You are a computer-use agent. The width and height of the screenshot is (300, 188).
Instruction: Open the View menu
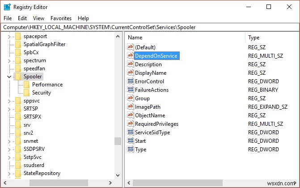[38, 18]
